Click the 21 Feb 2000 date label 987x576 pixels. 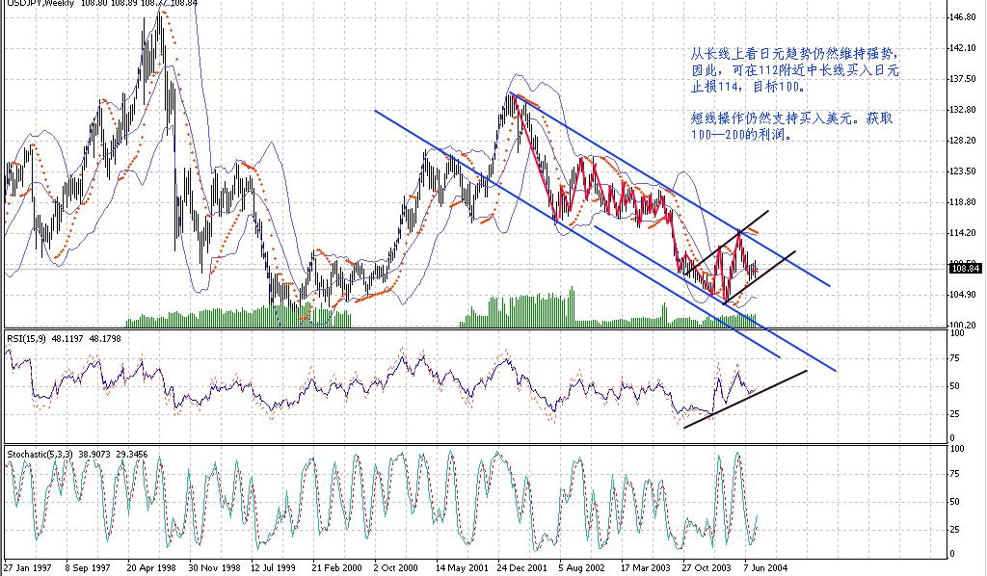pyautogui.click(x=336, y=568)
